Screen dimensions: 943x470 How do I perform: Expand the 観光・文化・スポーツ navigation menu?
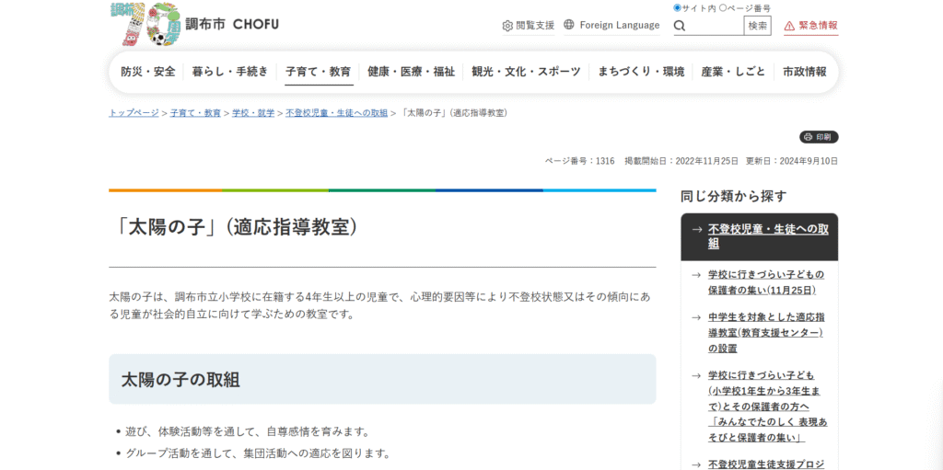(x=526, y=72)
